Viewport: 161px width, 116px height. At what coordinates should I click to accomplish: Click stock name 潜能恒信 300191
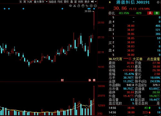[x=133, y=2]
